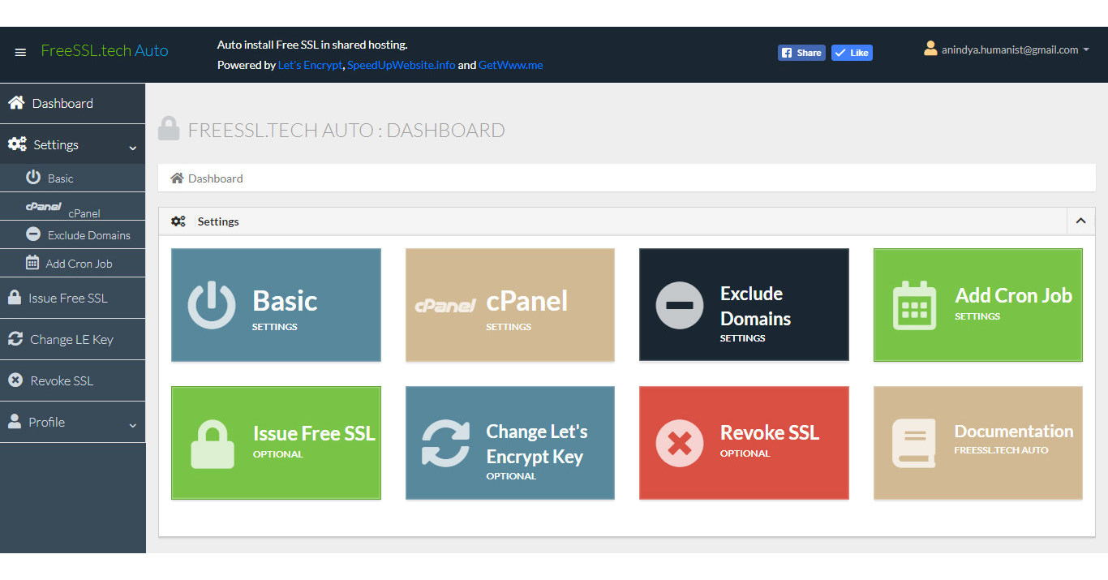Viewport: 1108px width, 580px height.
Task: Collapse the Settings panel with the up chevron
Action: pyautogui.click(x=1080, y=221)
